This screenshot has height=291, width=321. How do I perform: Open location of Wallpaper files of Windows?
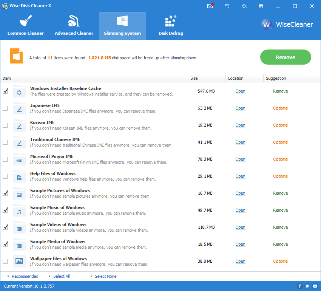[240, 261]
